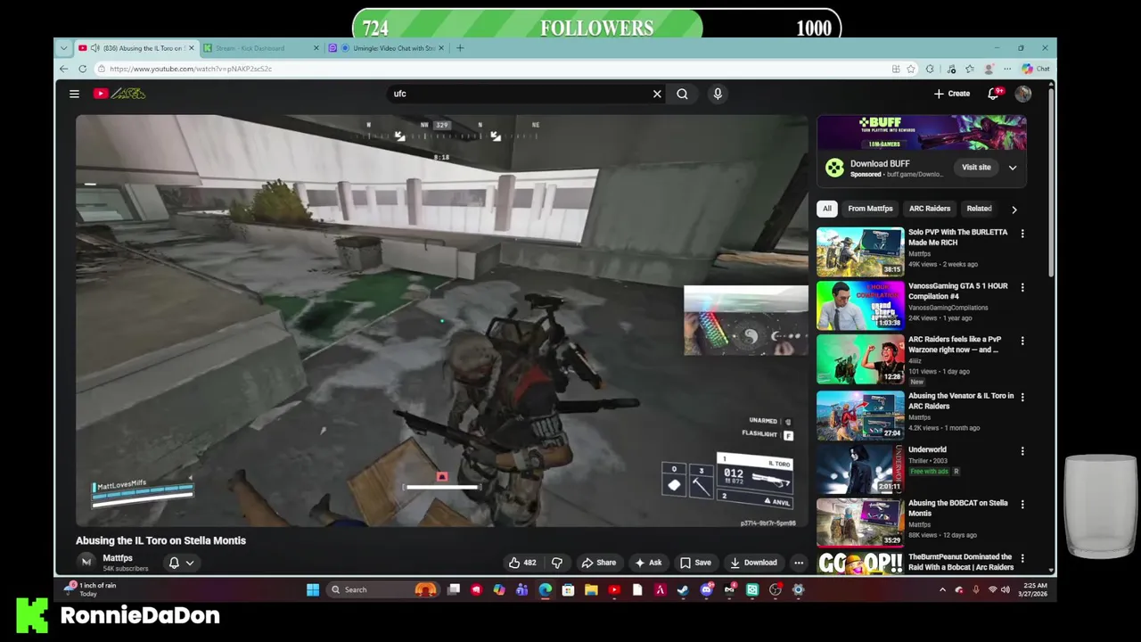Viewport: 1141px width, 642px height.
Task: Open Solo PVP With BURLETTA thumbnail
Action: pos(860,251)
